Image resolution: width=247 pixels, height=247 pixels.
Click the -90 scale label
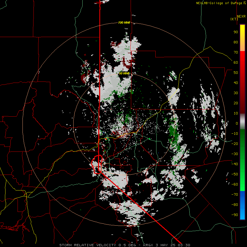click(x=235, y=215)
